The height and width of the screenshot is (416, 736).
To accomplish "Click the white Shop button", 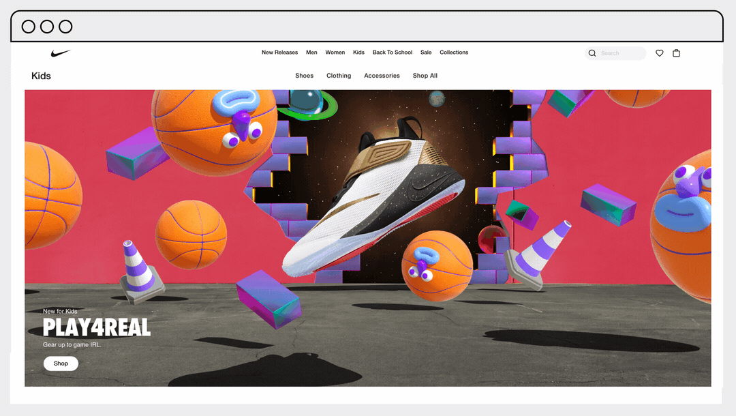I will (x=61, y=363).
